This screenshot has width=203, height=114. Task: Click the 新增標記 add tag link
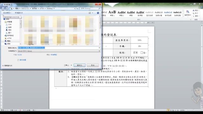pyautogui.click(x=54, y=55)
